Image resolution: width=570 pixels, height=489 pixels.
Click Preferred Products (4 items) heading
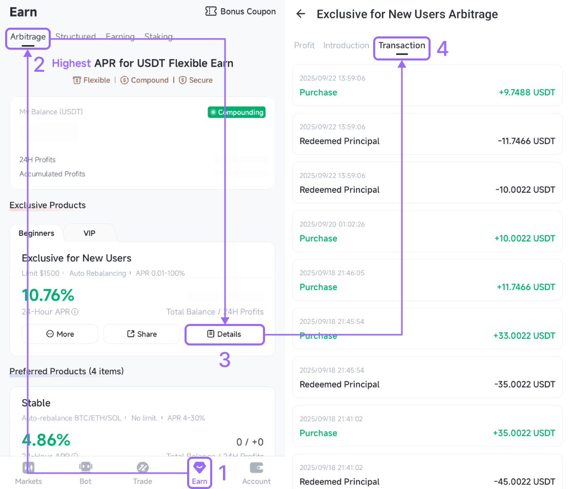click(x=67, y=371)
